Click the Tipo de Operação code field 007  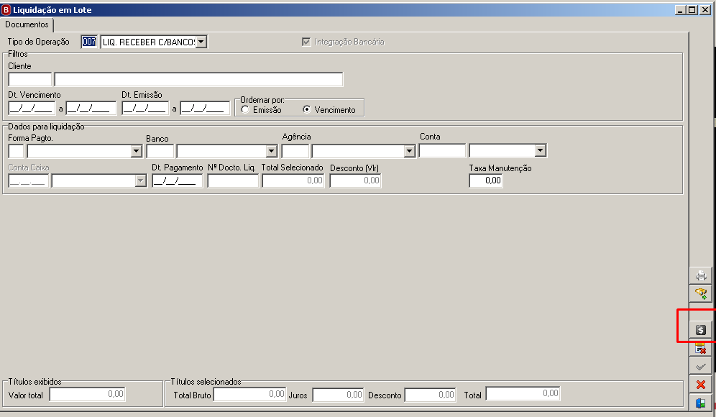[x=89, y=42]
